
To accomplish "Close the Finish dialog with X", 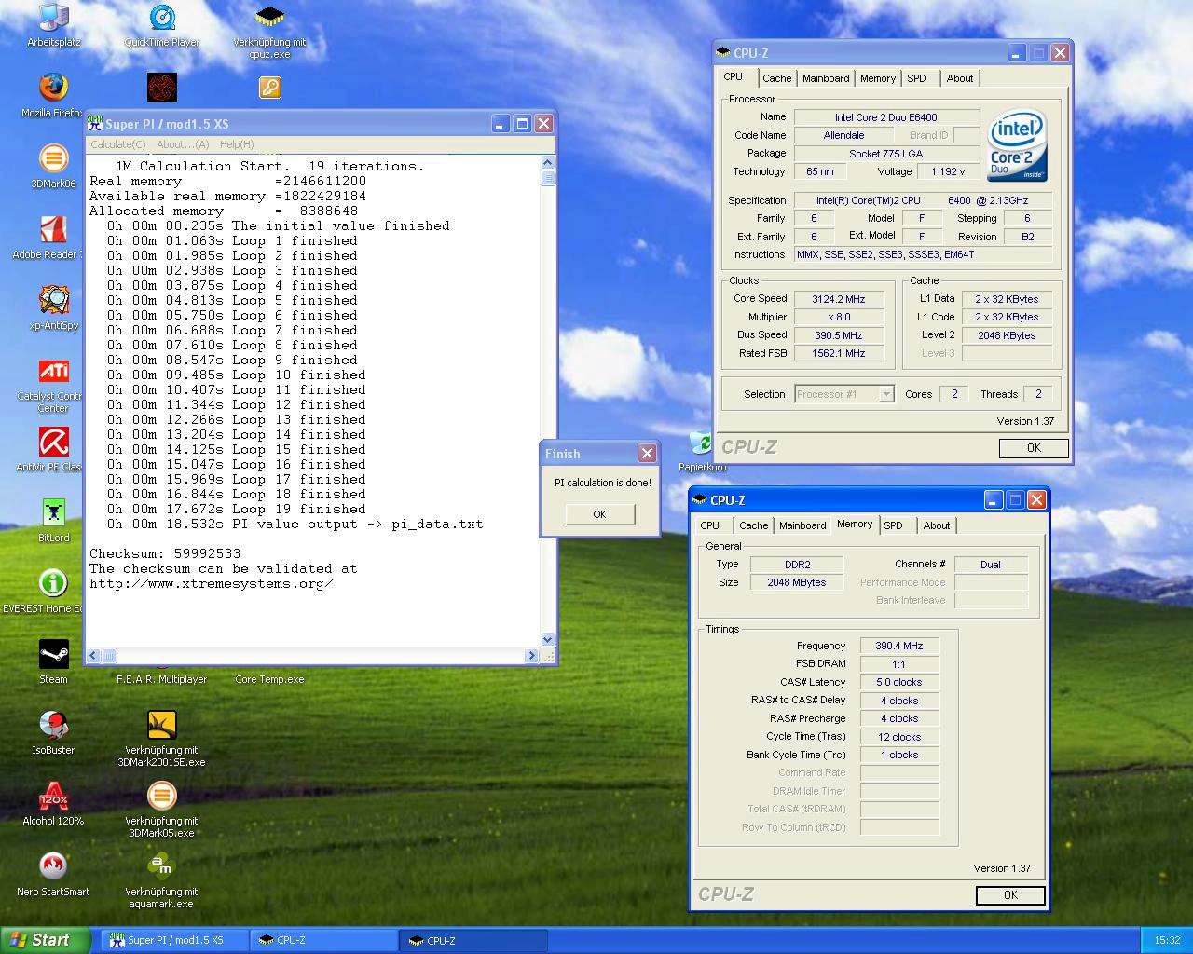I will pos(647,454).
